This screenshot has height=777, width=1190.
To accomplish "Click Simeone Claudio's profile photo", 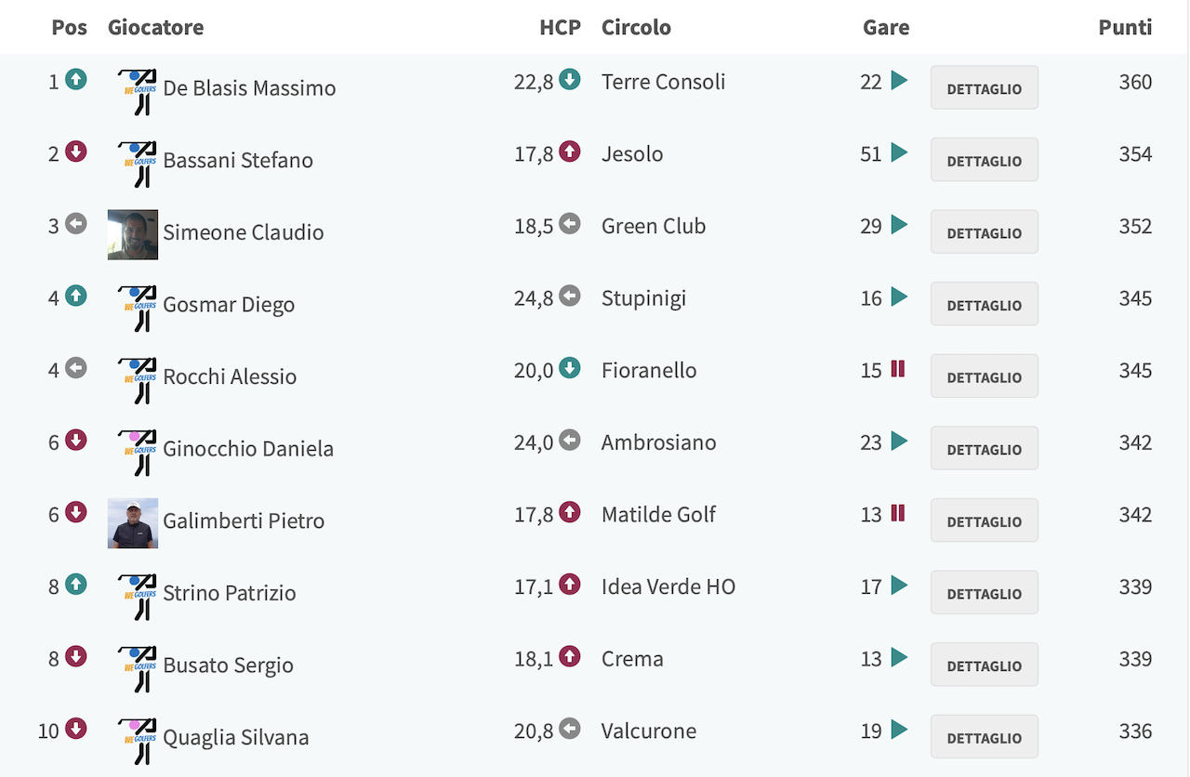I will click(133, 234).
